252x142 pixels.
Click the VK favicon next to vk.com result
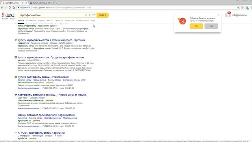click(16, 57)
